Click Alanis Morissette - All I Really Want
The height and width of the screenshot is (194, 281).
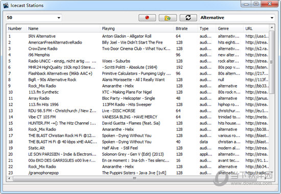[133, 80]
